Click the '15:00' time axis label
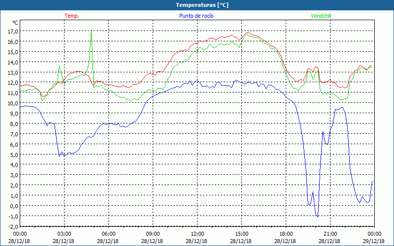 [241, 234]
